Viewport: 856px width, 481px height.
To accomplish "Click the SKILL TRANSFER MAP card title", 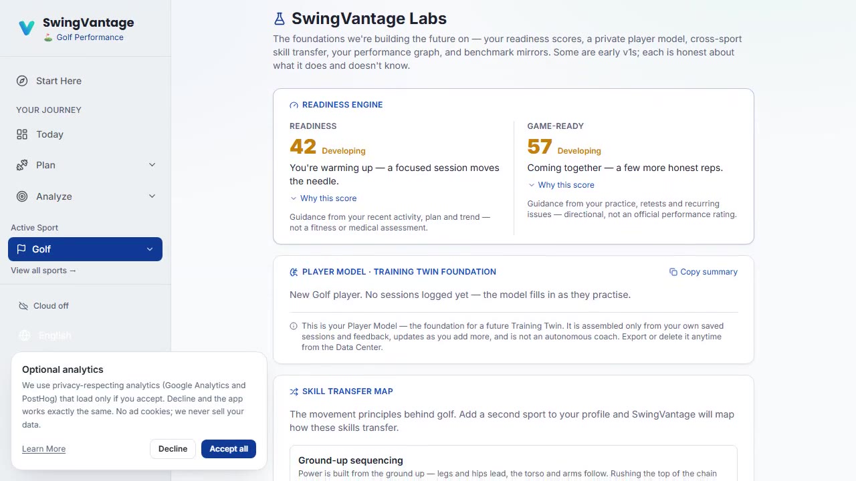I will [348, 391].
